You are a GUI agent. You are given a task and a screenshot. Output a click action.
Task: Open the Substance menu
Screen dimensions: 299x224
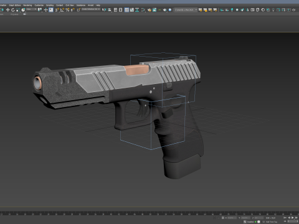click(x=81, y=5)
